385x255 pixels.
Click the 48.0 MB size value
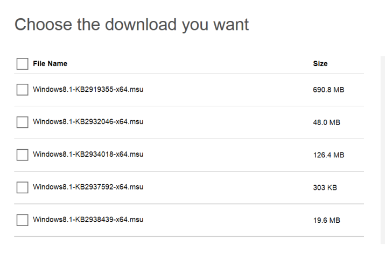326,122
